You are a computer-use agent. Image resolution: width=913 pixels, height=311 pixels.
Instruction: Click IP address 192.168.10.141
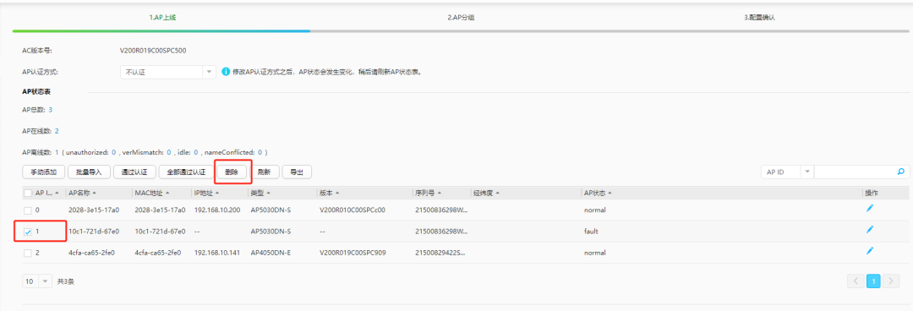tap(216, 253)
